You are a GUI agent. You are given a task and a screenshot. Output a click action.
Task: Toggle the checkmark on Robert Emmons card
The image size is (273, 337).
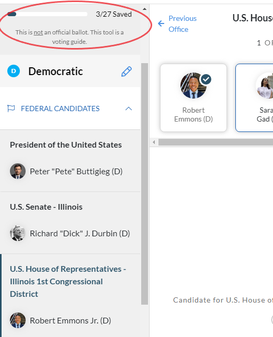206,79
